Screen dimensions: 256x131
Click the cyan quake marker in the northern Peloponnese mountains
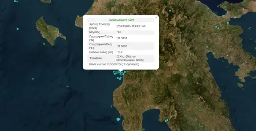point(170,11)
